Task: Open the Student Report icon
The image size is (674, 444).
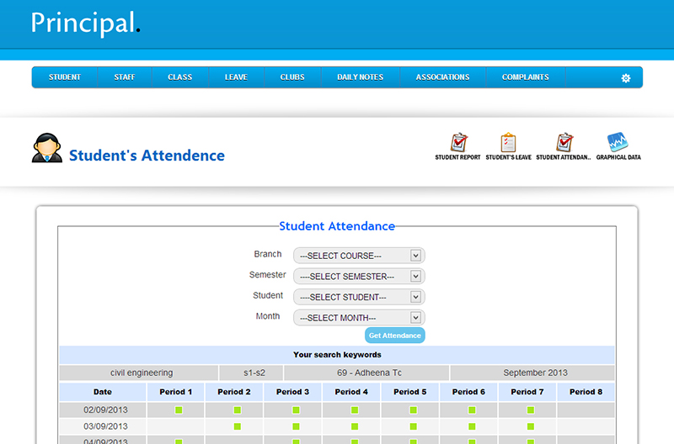Action: tap(457, 143)
